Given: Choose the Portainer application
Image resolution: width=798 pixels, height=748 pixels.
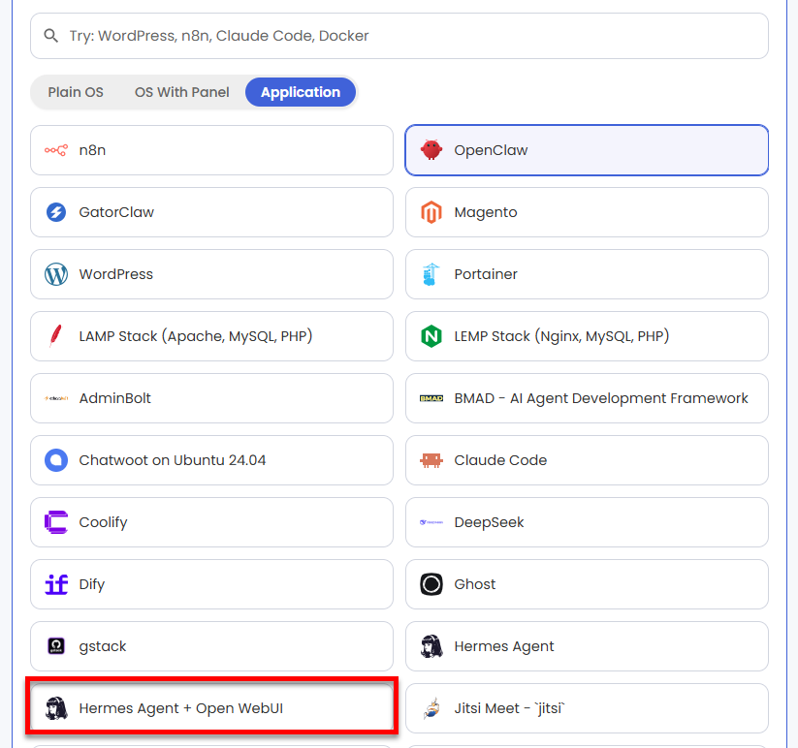Looking at the screenshot, I should [587, 274].
